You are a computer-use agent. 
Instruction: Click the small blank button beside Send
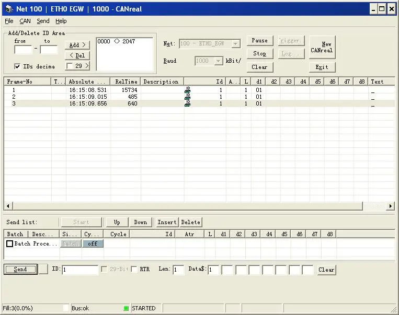click(43, 269)
